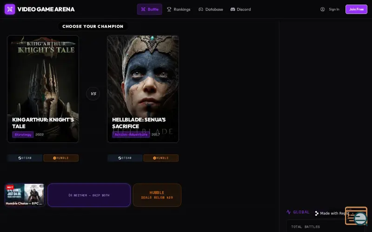Viewport: 372px width, 232px height.
Task: Click the TOTAL BATTLES stat label
Action: pos(306,226)
